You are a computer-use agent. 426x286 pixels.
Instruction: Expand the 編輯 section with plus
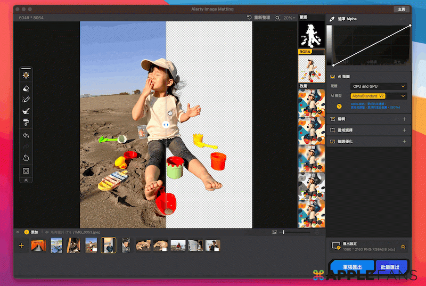coord(404,119)
